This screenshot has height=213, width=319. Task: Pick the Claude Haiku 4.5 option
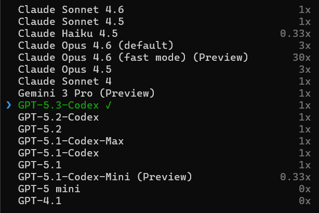(x=68, y=34)
